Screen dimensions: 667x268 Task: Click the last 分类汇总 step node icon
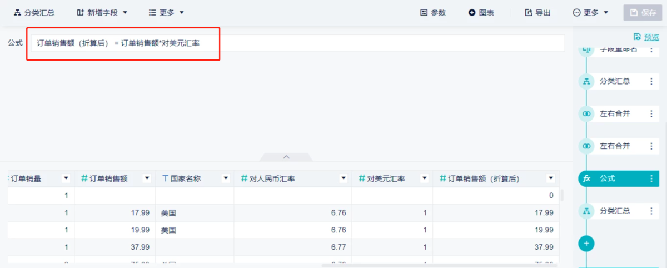pyautogui.click(x=586, y=211)
